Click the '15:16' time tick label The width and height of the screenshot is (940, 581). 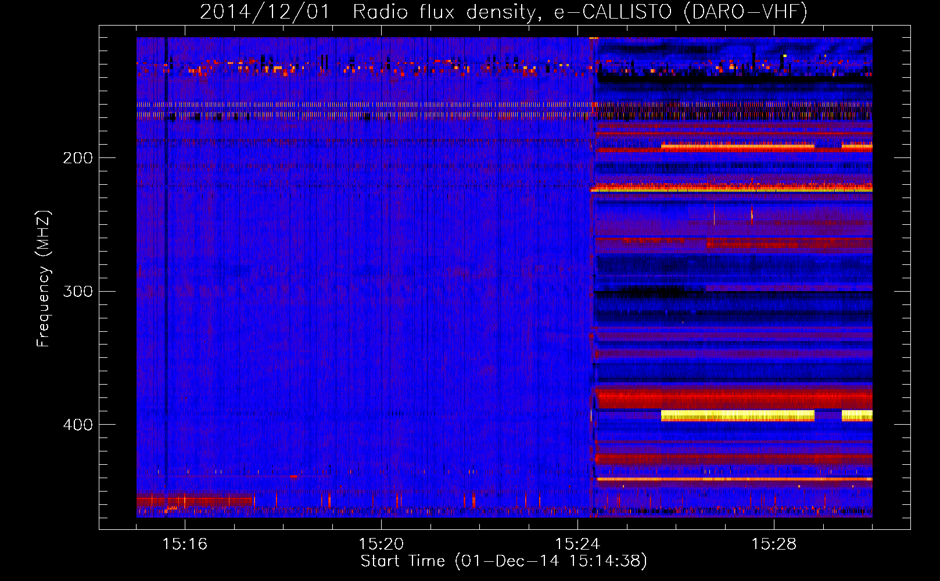pyautogui.click(x=185, y=544)
